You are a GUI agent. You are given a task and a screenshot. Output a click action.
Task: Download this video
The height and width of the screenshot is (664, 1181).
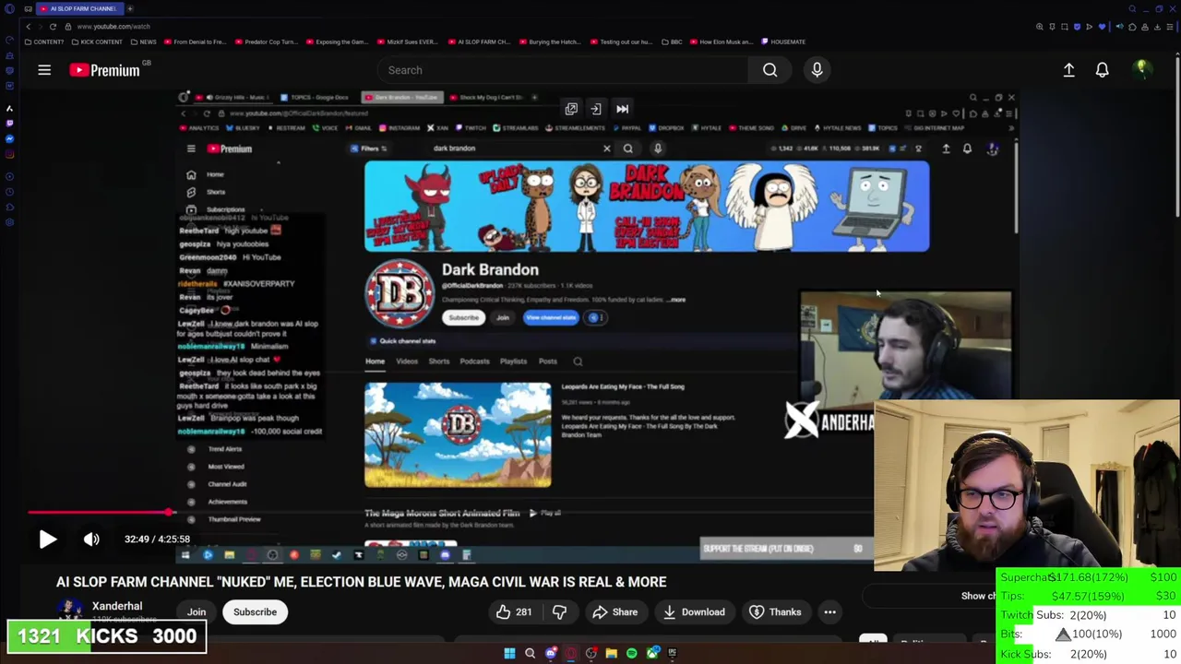(x=693, y=612)
